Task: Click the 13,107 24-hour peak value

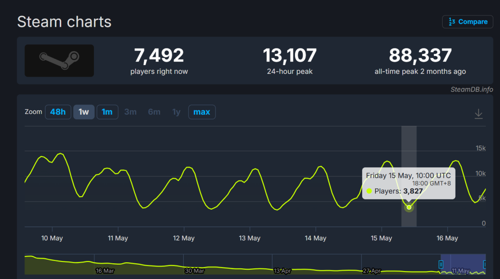Action: point(289,55)
